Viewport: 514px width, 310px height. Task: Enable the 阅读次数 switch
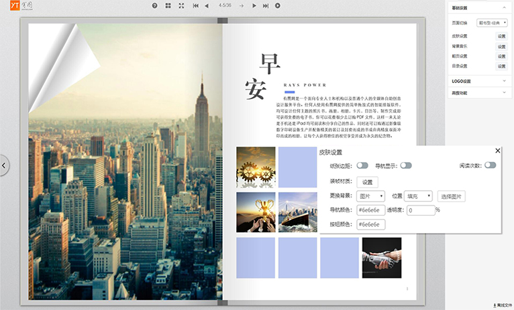(x=491, y=165)
